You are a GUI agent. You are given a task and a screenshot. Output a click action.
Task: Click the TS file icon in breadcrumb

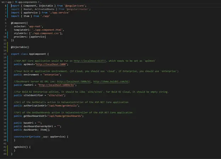pos(16,2)
